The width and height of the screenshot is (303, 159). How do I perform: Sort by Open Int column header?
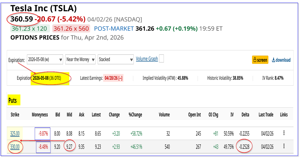tap(194, 115)
